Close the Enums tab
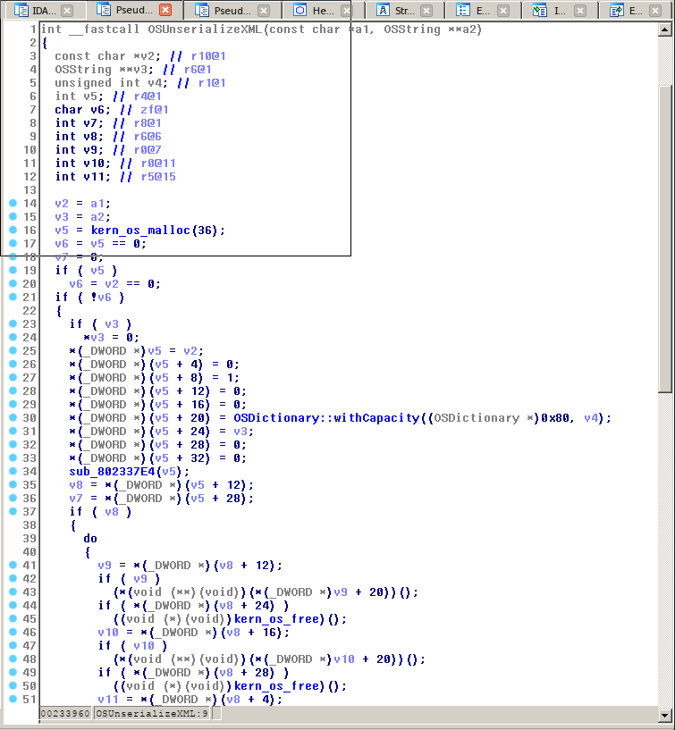This screenshot has width=675, height=730. [x=503, y=10]
